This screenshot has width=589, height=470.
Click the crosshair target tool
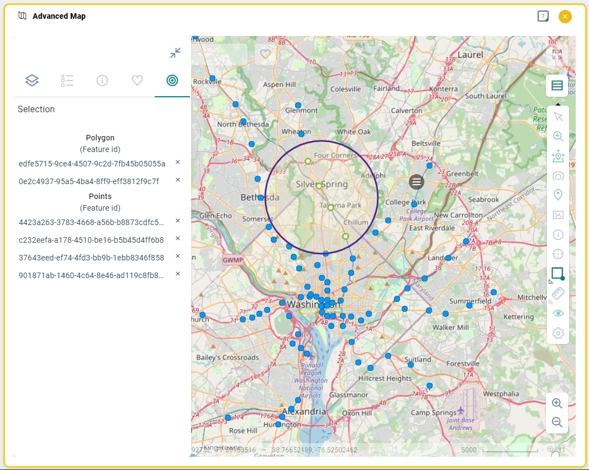tap(558, 254)
